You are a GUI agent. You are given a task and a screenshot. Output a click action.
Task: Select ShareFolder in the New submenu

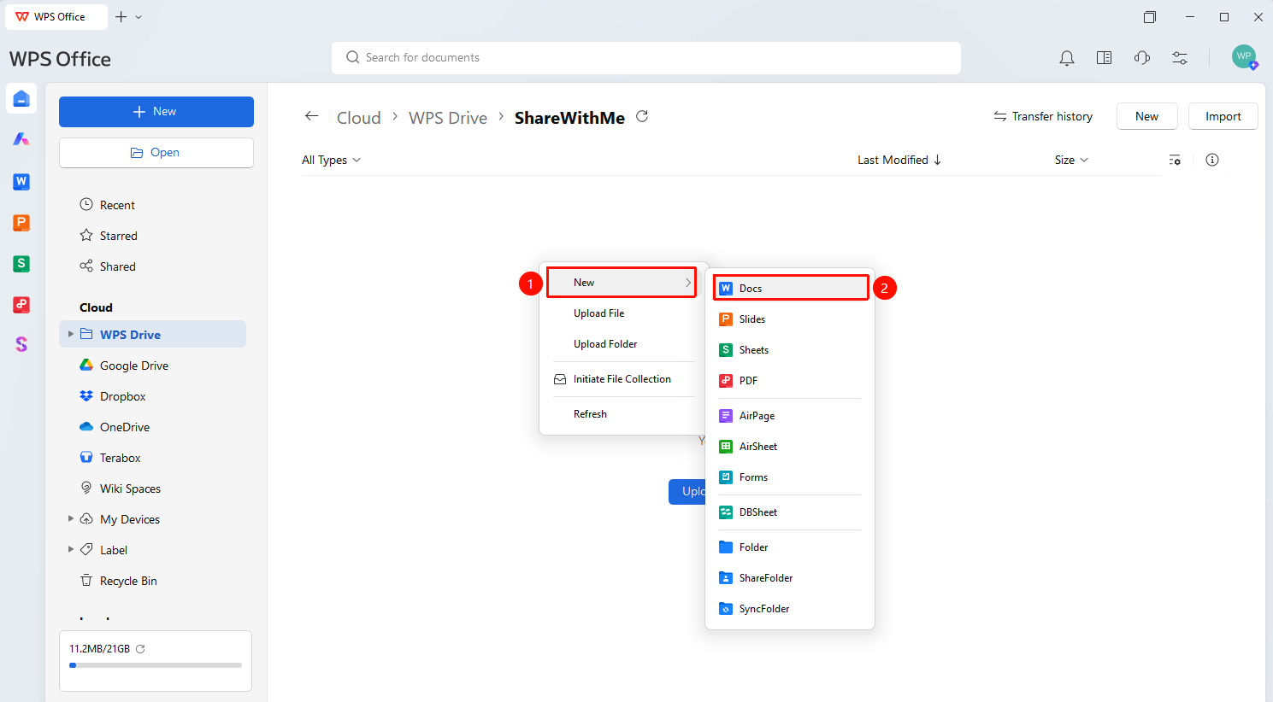tap(790, 578)
